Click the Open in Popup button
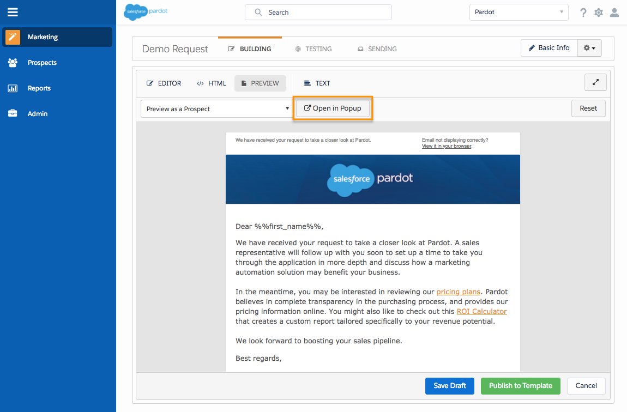This screenshot has height=412, width=627. [333, 108]
